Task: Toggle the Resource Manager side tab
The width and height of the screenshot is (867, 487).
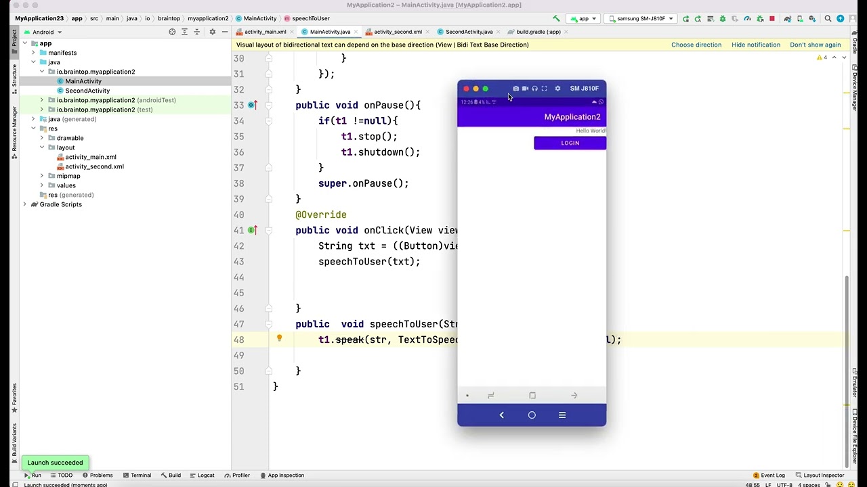Action: pos(14,133)
